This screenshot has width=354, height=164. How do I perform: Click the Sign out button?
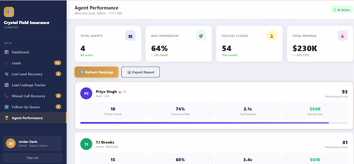click(x=32, y=158)
